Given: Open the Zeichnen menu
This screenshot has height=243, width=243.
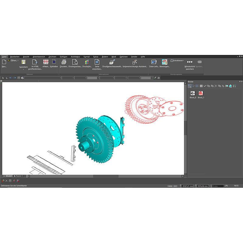Looking at the screenshot, I should pos(52,57).
